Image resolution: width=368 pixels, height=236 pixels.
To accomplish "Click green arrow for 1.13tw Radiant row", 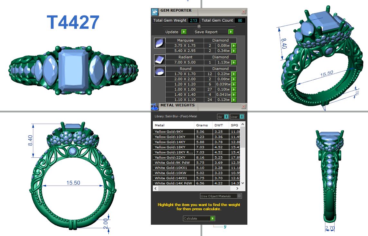I will tap(234, 63).
